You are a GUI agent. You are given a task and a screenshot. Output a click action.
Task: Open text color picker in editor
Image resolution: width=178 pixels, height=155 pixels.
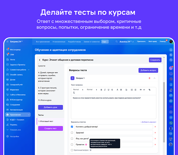point(117,90)
